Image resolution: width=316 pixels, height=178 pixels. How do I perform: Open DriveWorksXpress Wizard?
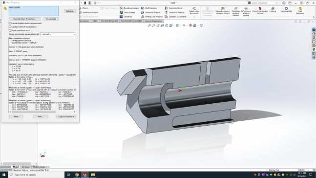pyautogui.click(x=260, y=11)
